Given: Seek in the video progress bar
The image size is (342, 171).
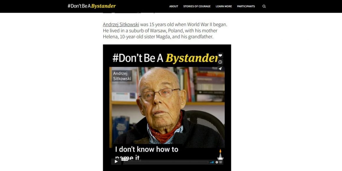Looking at the screenshot, I should pyautogui.click(x=166, y=162).
